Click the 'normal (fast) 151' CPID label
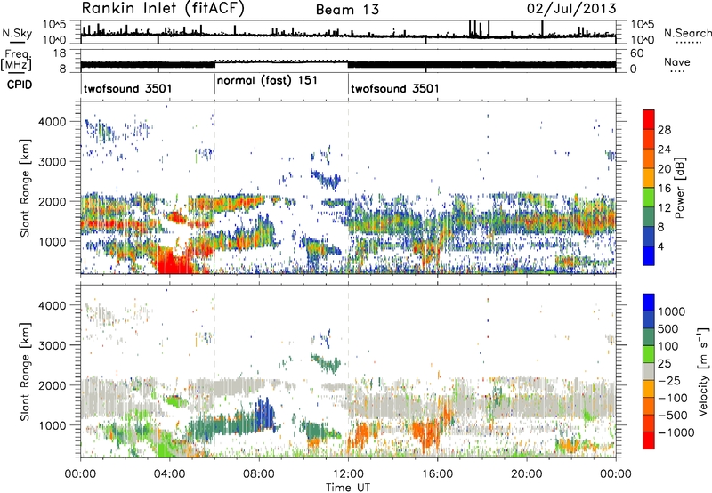712x493 pixels. tap(267, 81)
